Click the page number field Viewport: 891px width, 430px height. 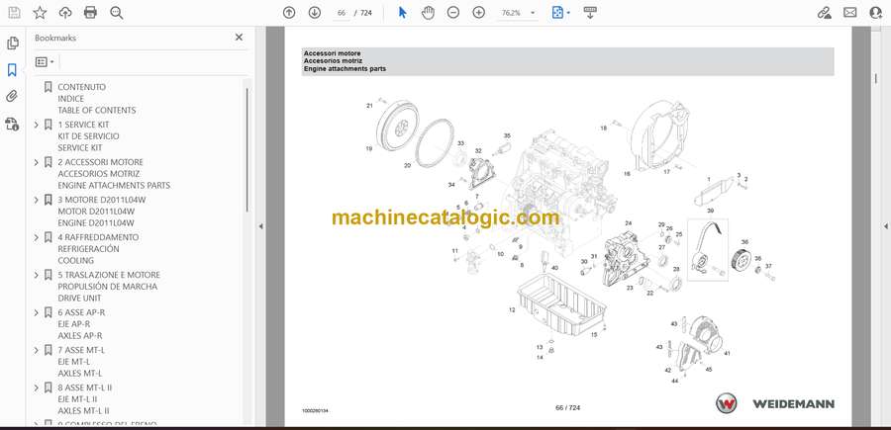pos(341,13)
